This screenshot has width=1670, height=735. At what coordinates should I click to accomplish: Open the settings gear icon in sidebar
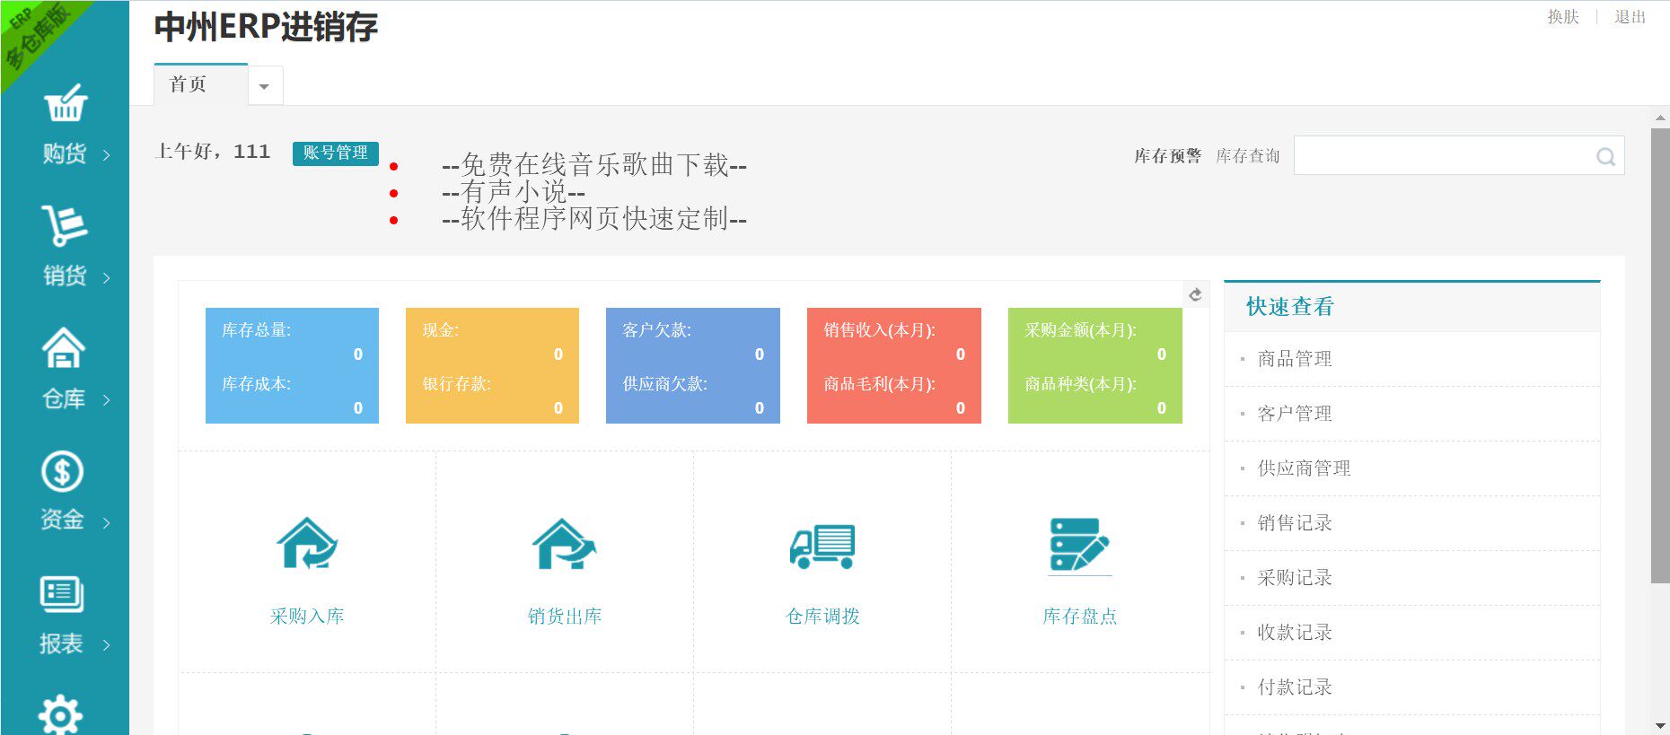tap(60, 716)
